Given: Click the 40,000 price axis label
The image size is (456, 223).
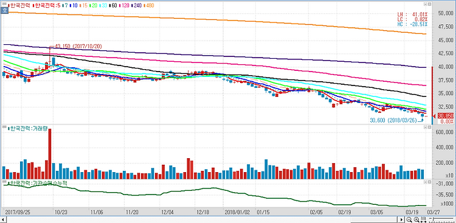Looking at the screenshot, I should coord(446,67).
